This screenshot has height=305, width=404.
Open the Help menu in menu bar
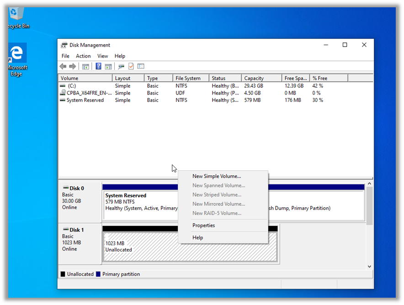pos(120,56)
